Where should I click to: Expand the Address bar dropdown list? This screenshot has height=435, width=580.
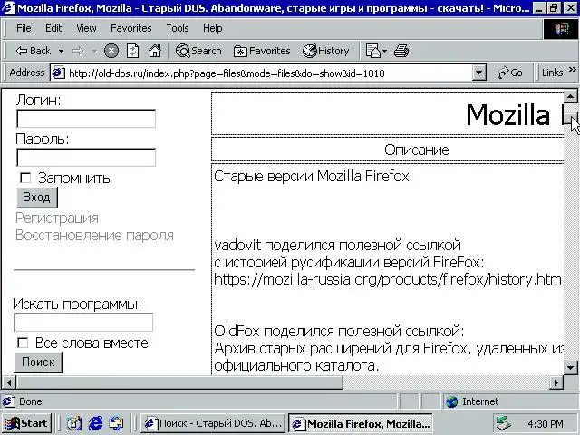click(x=478, y=72)
